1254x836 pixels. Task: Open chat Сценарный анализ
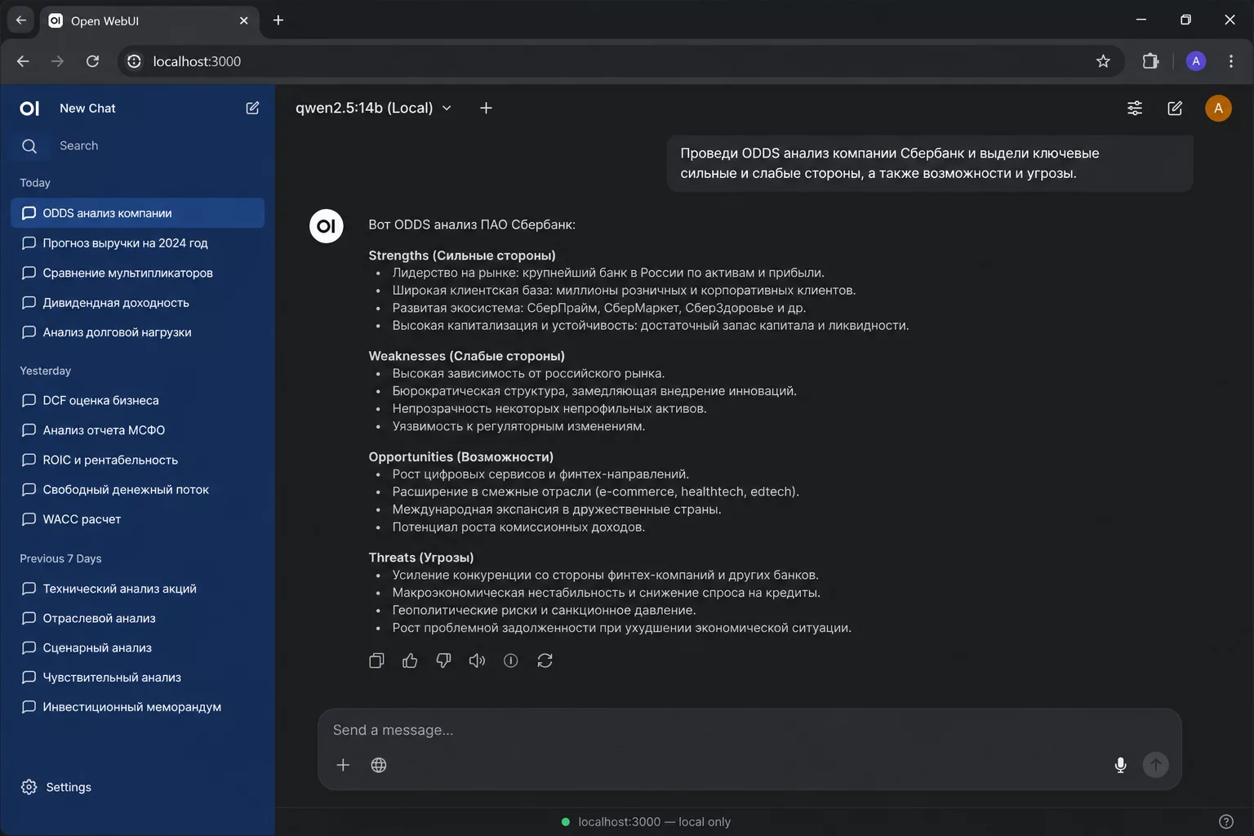click(138, 648)
